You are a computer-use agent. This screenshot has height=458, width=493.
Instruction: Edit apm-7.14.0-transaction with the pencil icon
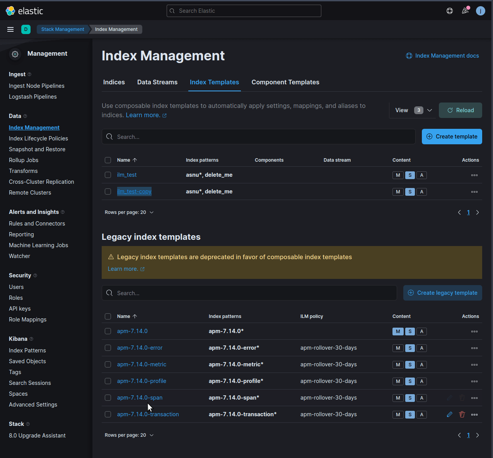(449, 414)
